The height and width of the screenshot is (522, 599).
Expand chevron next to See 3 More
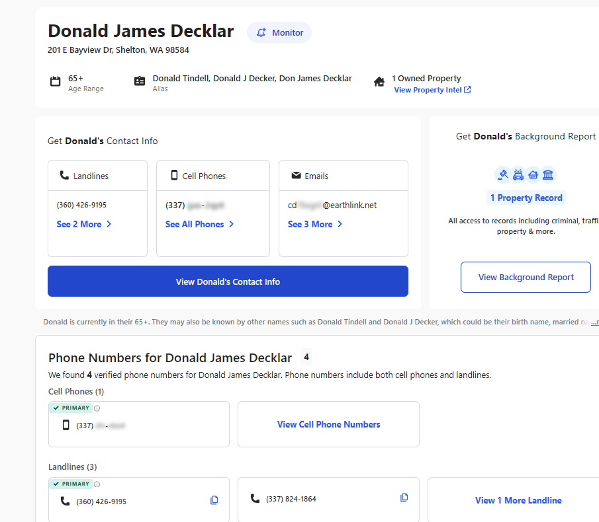click(340, 224)
